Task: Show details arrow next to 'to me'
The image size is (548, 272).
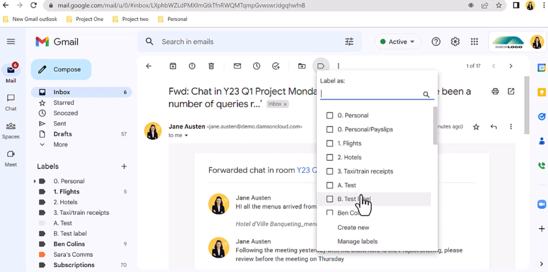Action: point(186,135)
